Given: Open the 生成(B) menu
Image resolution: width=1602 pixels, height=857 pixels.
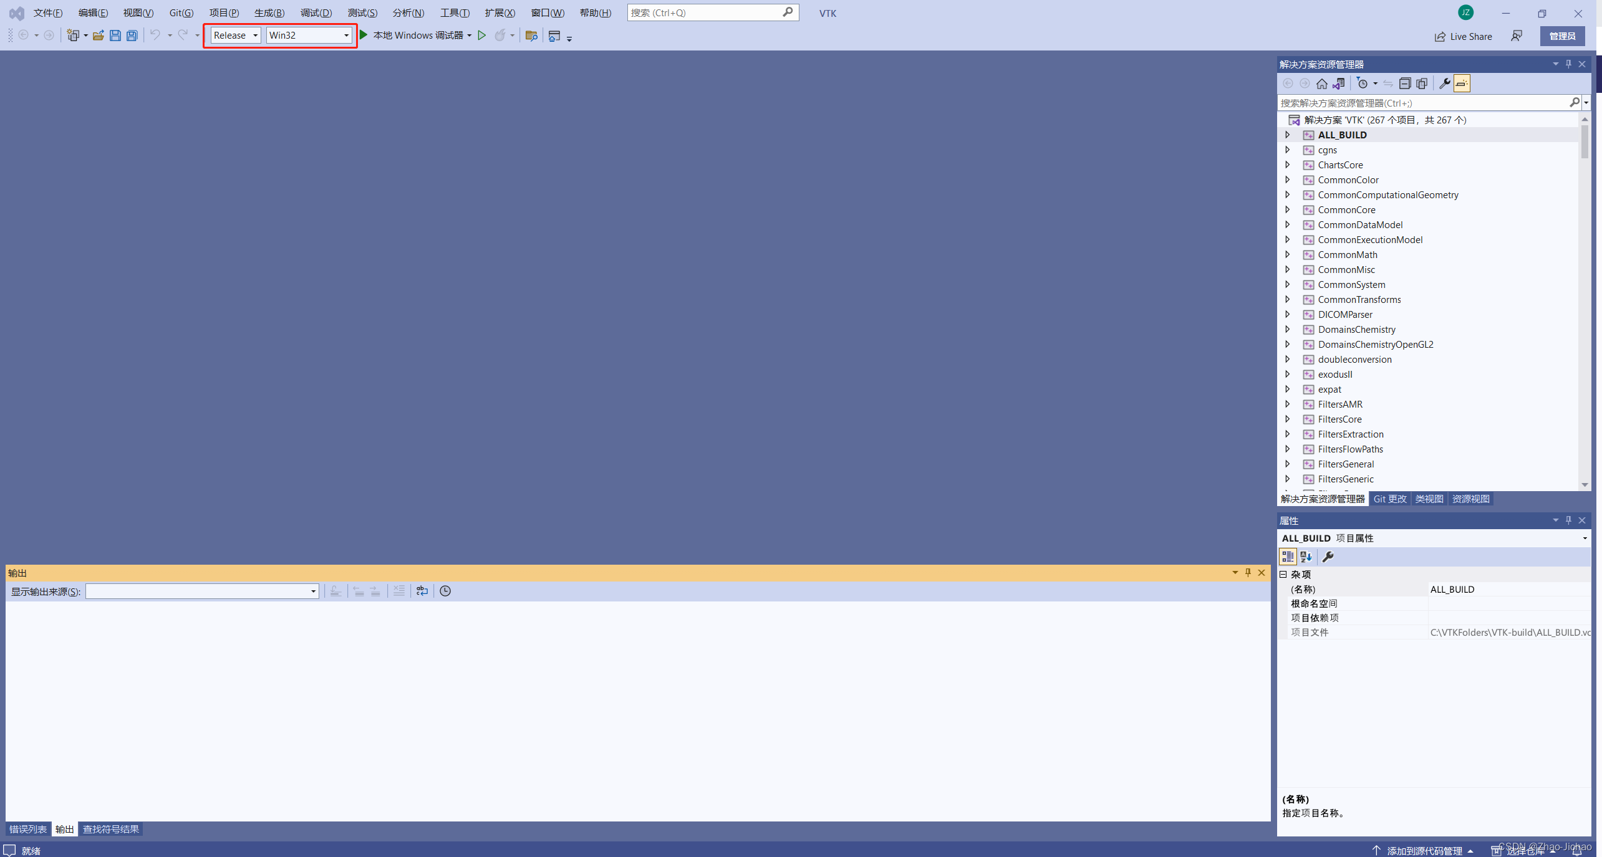Looking at the screenshot, I should click(269, 12).
